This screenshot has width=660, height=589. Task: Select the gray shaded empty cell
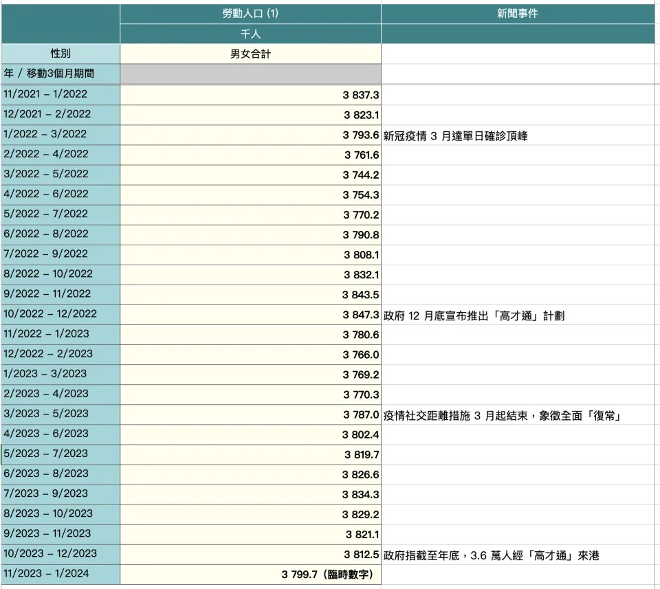coord(250,74)
